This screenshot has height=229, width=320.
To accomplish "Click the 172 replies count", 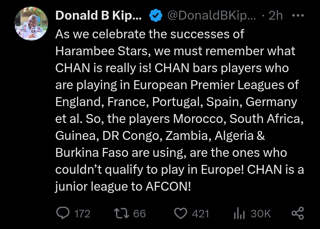I will [x=82, y=214].
